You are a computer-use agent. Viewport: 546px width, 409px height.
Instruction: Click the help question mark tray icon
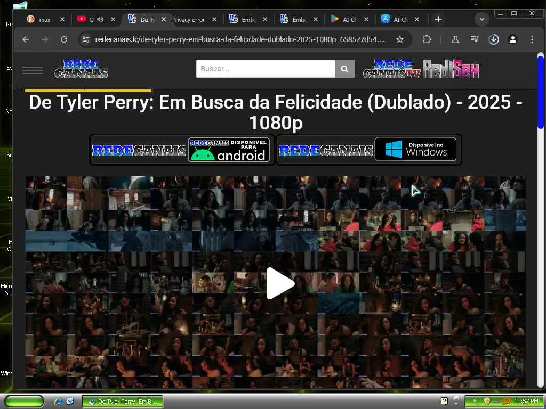(x=444, y=401)
